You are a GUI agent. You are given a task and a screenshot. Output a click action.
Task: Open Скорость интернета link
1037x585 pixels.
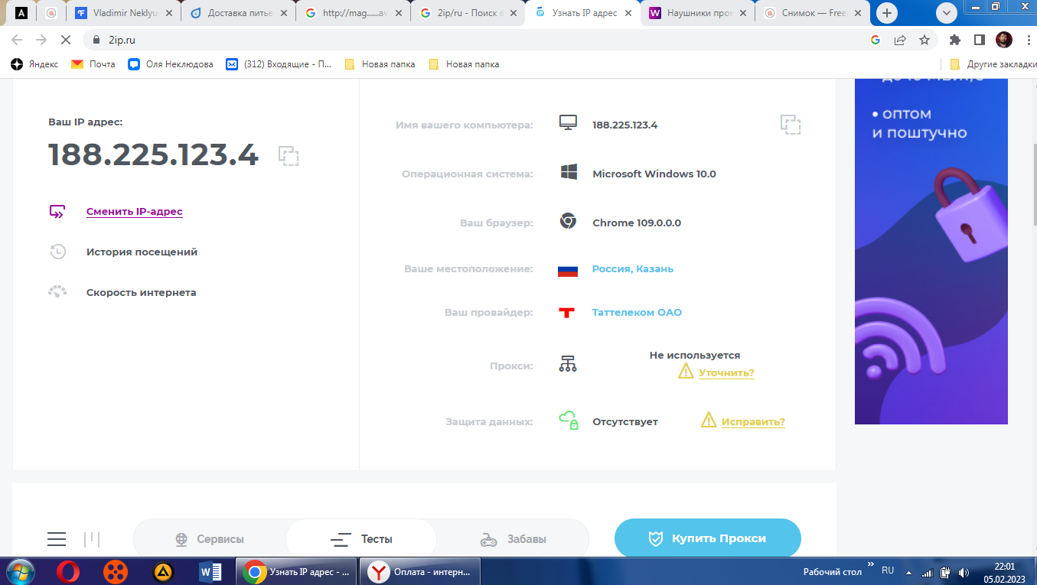pos(141,292)
